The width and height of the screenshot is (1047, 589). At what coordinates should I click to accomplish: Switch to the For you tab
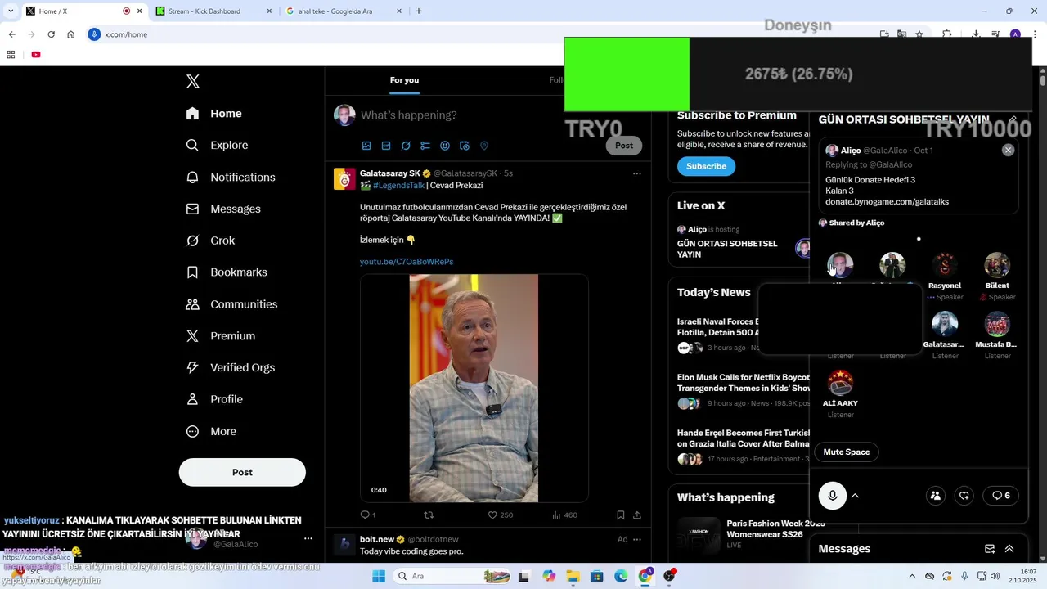point(404,80)
